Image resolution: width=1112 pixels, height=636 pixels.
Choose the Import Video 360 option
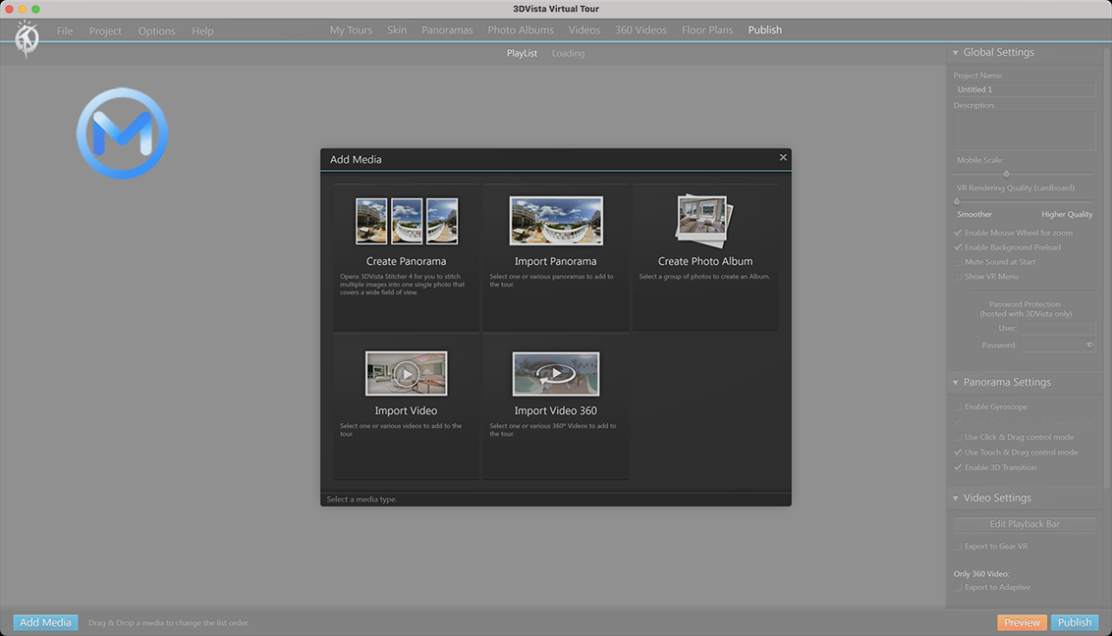[x=556, y=407]
